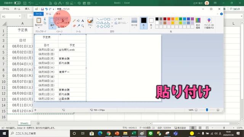Expand the shapes gallery with the More arrow
244x137 pixels.
click(112, 26)
